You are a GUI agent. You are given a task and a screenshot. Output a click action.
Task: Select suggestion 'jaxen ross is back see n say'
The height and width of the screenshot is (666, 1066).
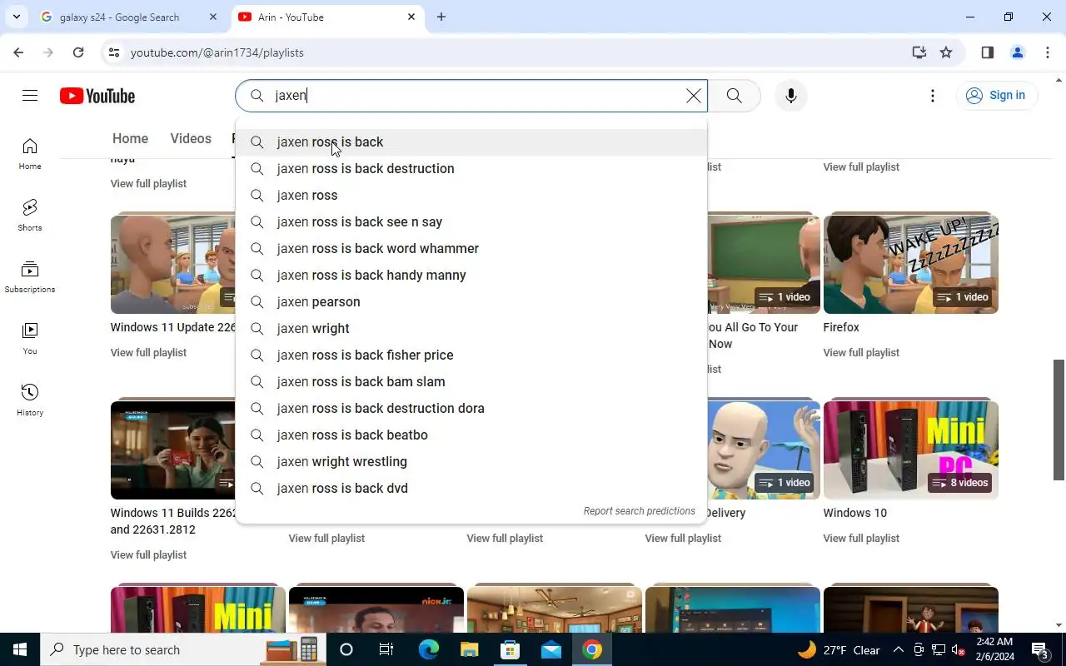point(471,222)
